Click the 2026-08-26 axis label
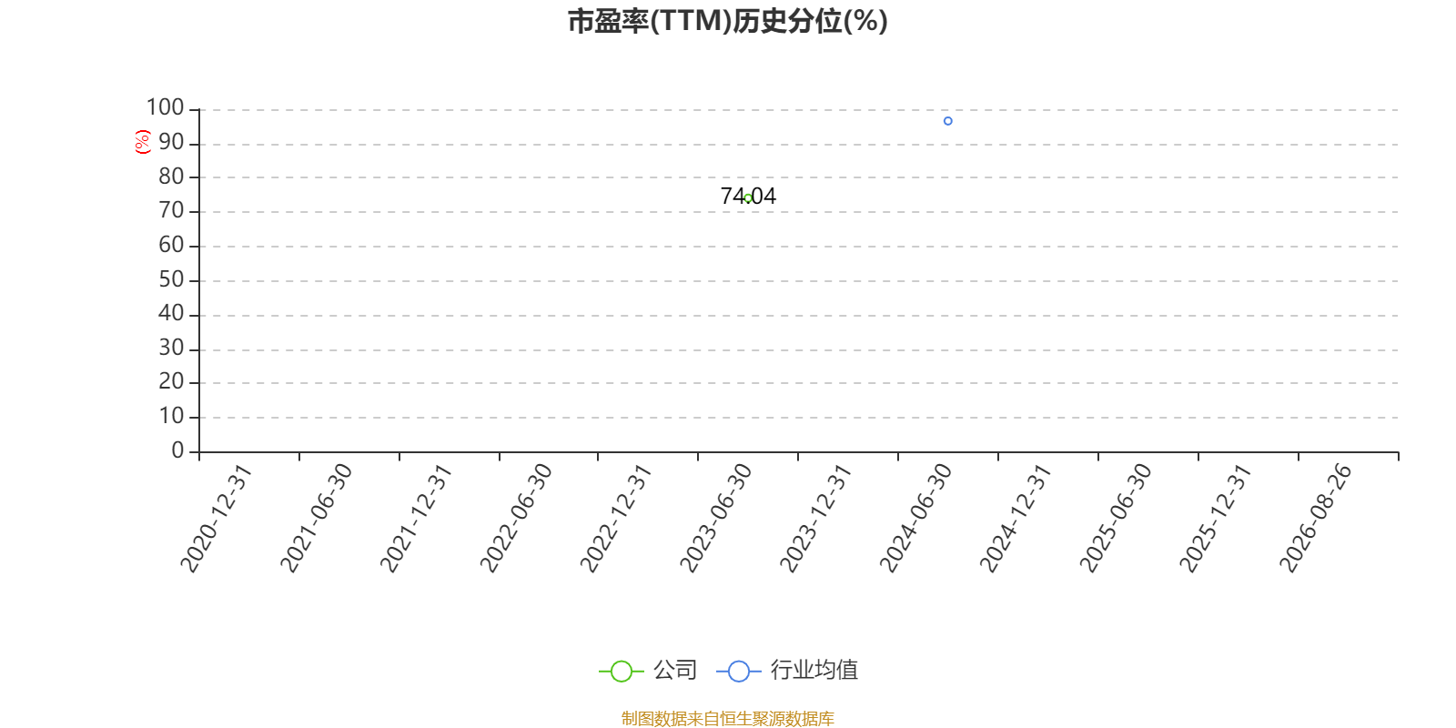1456x728 pixels. [1316, 518]
